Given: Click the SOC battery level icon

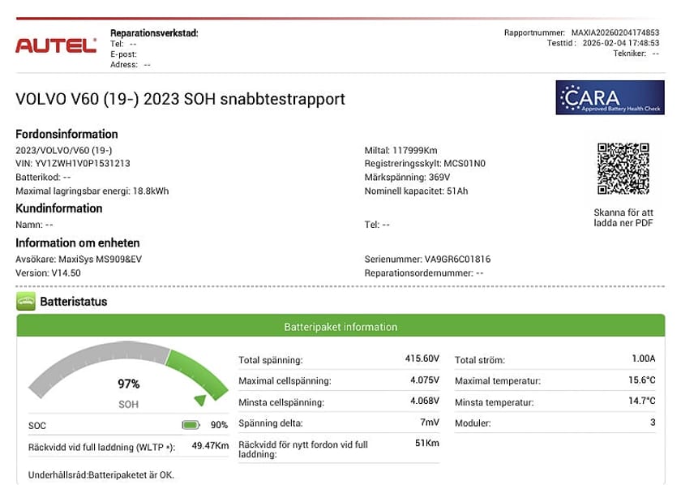Looking at the screenshot, I should pos(191,425).
